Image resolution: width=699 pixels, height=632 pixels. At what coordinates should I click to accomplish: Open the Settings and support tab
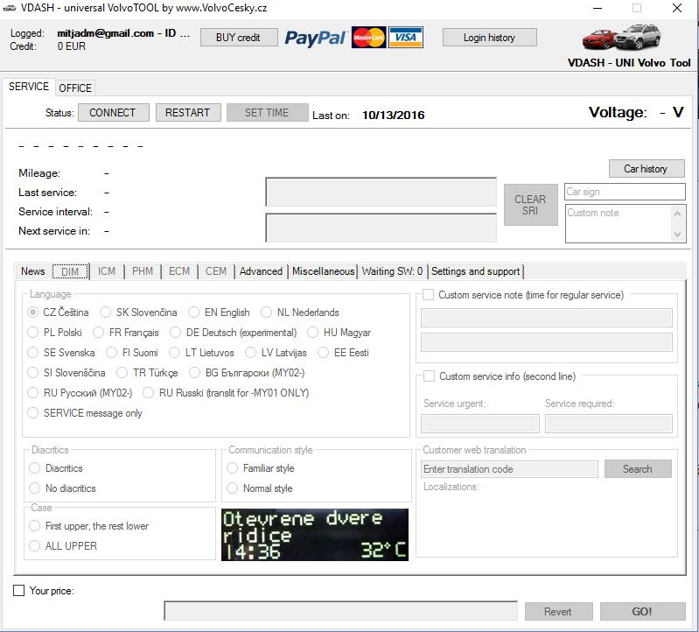coord(476,271)
